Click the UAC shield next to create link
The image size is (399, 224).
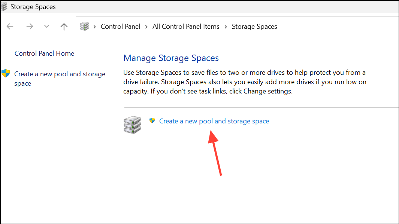pos(152,120)
